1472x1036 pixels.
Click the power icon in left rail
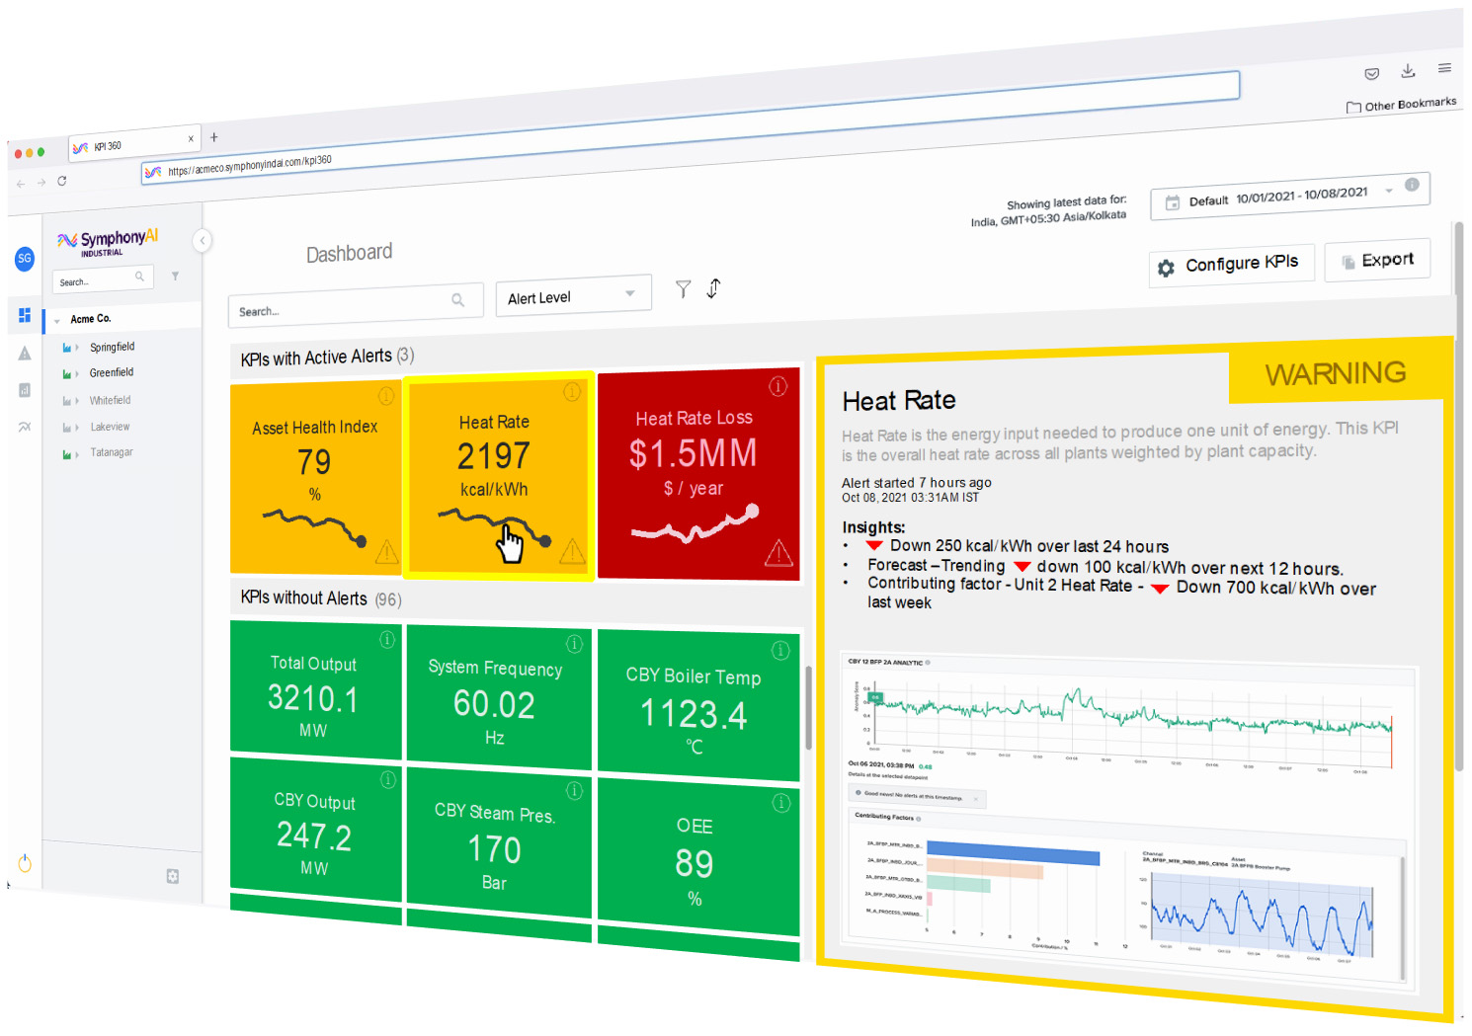tap(25, 864)
